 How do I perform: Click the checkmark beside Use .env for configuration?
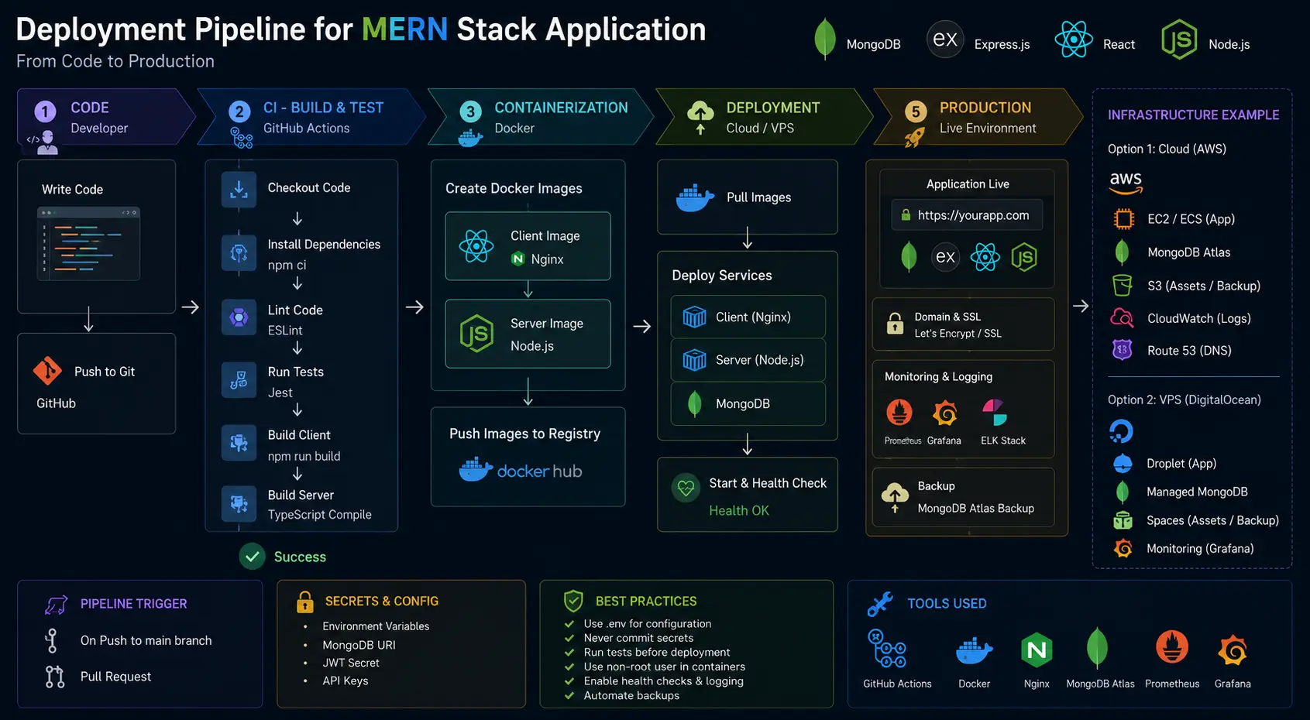pos(569,623)
